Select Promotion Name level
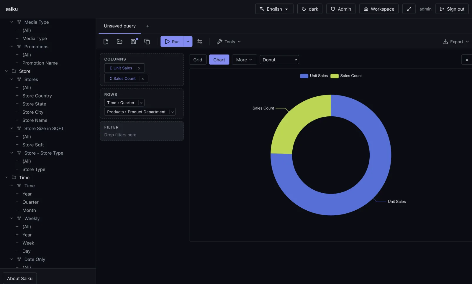Screen dimensions: 472x284 (x=40, y=63)
